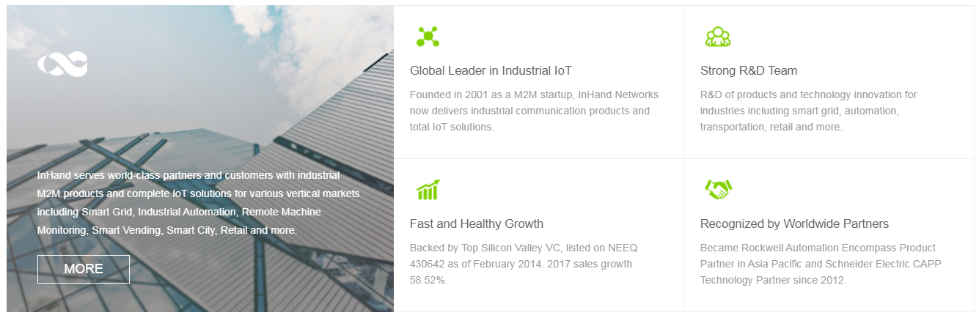Select the Recognized by Worldwide Partners heading

tap(793, 224)
